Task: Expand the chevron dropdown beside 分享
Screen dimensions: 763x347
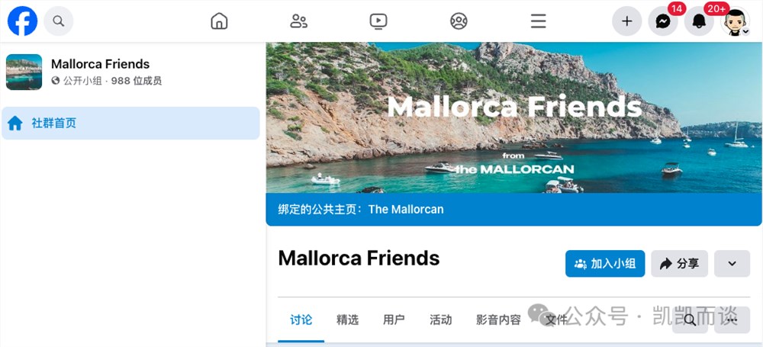Action: pyautogui.click(x=732, y=264)
